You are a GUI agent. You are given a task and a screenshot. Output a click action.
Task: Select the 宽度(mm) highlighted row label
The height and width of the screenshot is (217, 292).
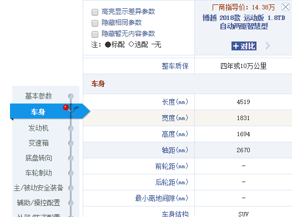pyautogui.click(x=175, y=118)
